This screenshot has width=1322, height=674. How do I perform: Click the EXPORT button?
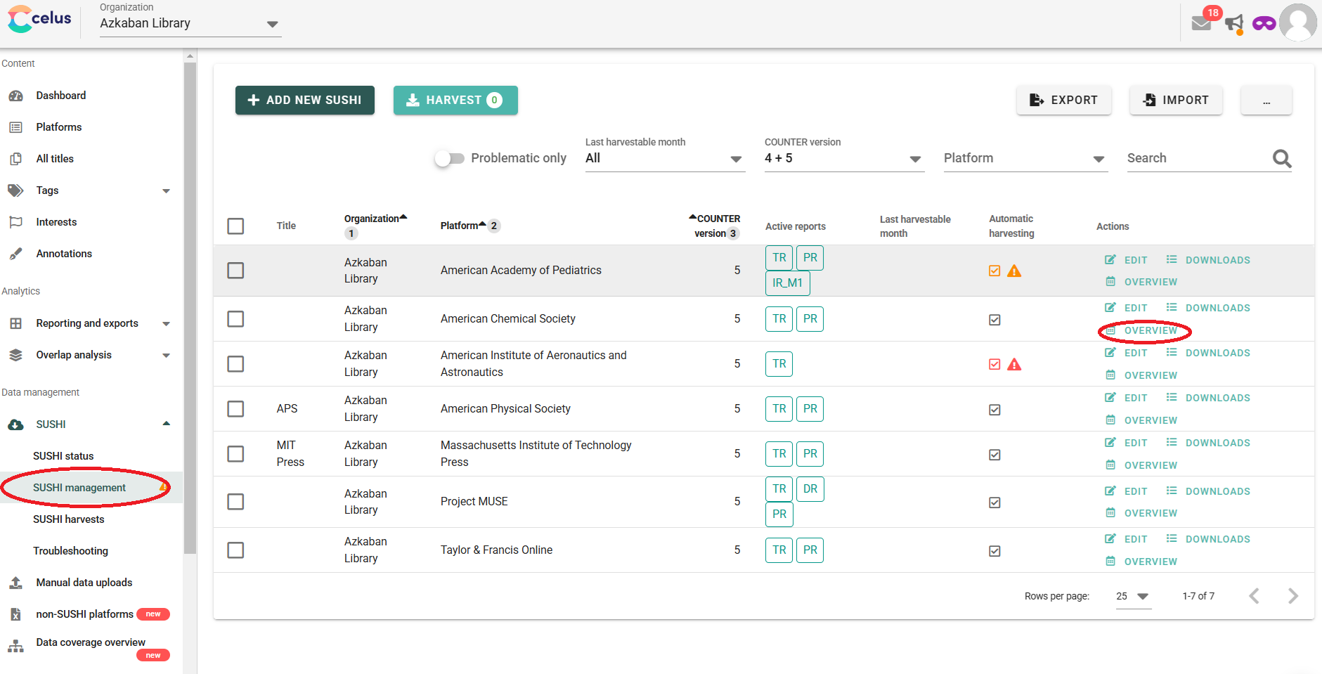(x=1064, y=101)
